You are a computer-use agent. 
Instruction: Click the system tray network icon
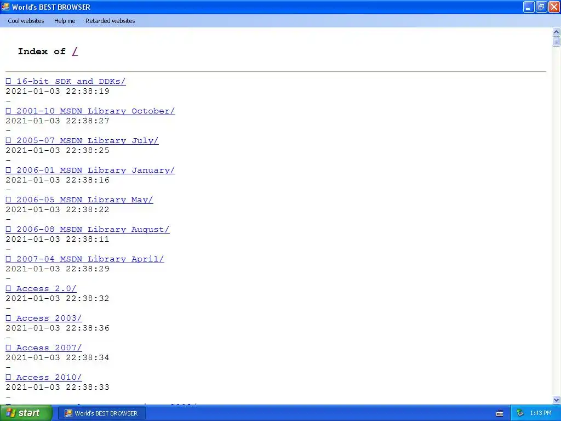tap(520, 413)
